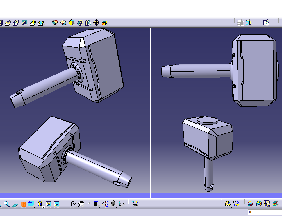The height and width of the screenshot is (221, 282).
Task: Select the Removed Multi-sections Solid tool
Action: coord(41,23)
